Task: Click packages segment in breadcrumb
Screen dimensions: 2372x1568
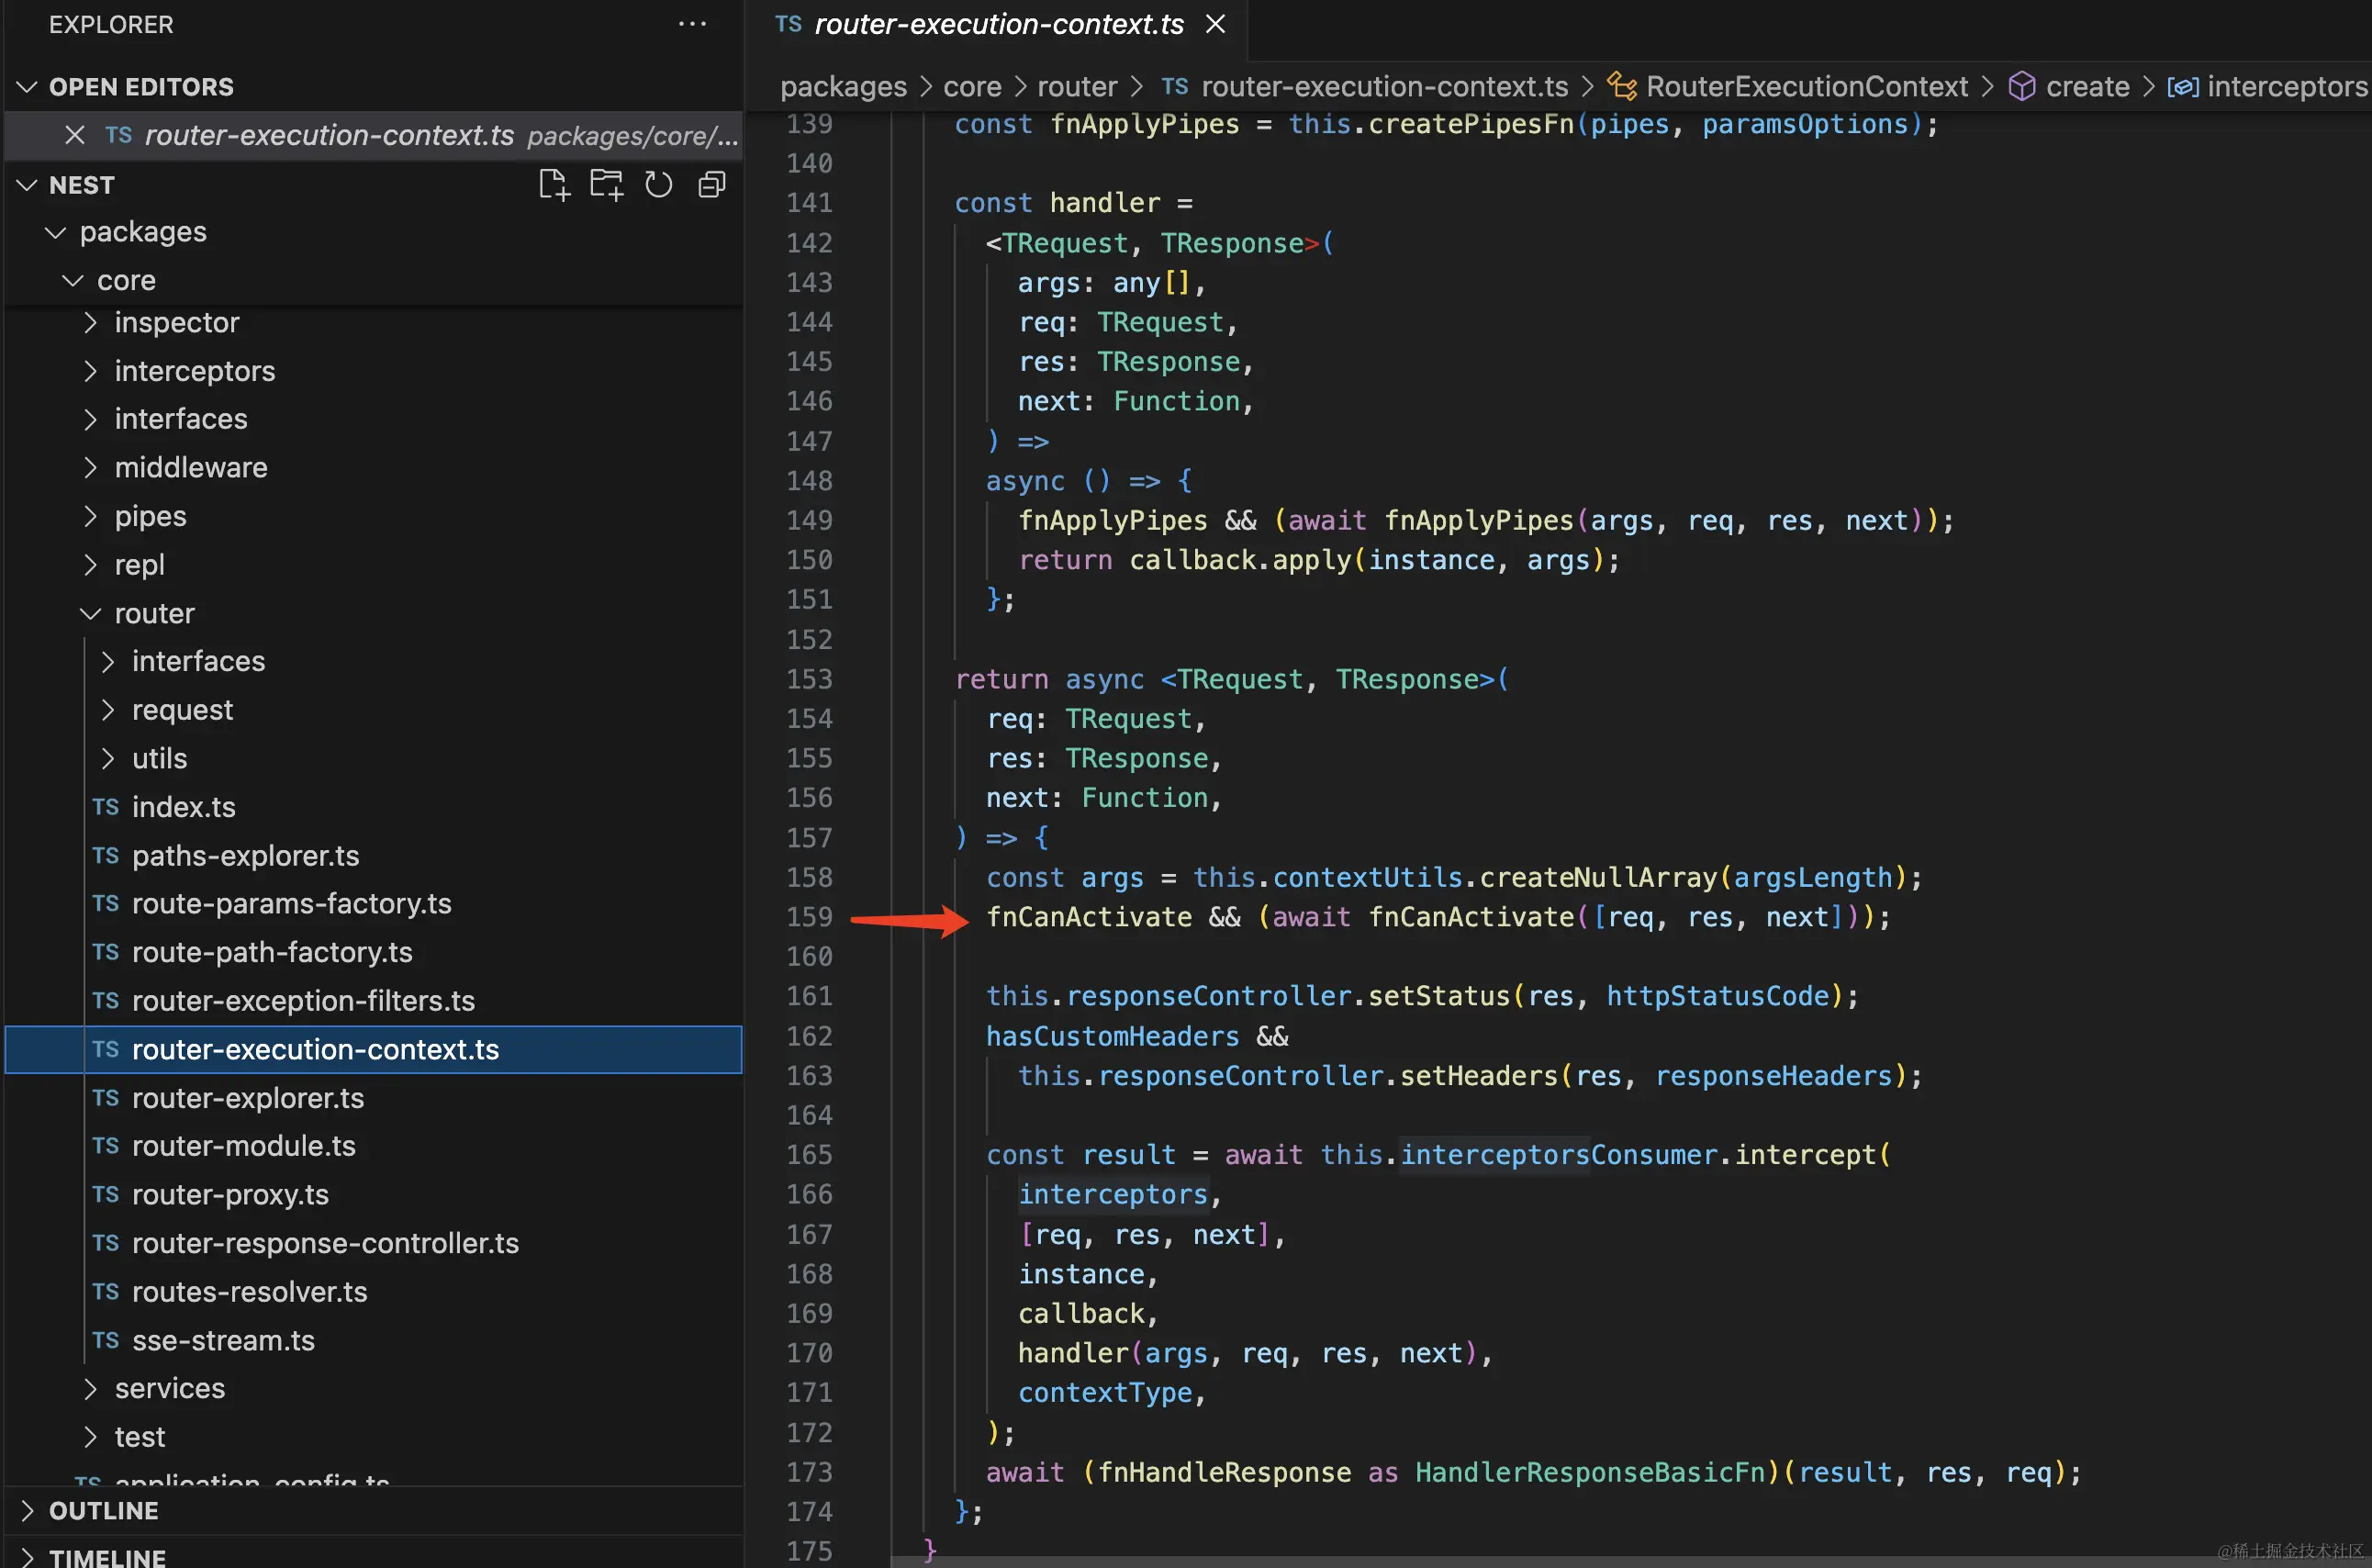Action: tap(843, 87)
